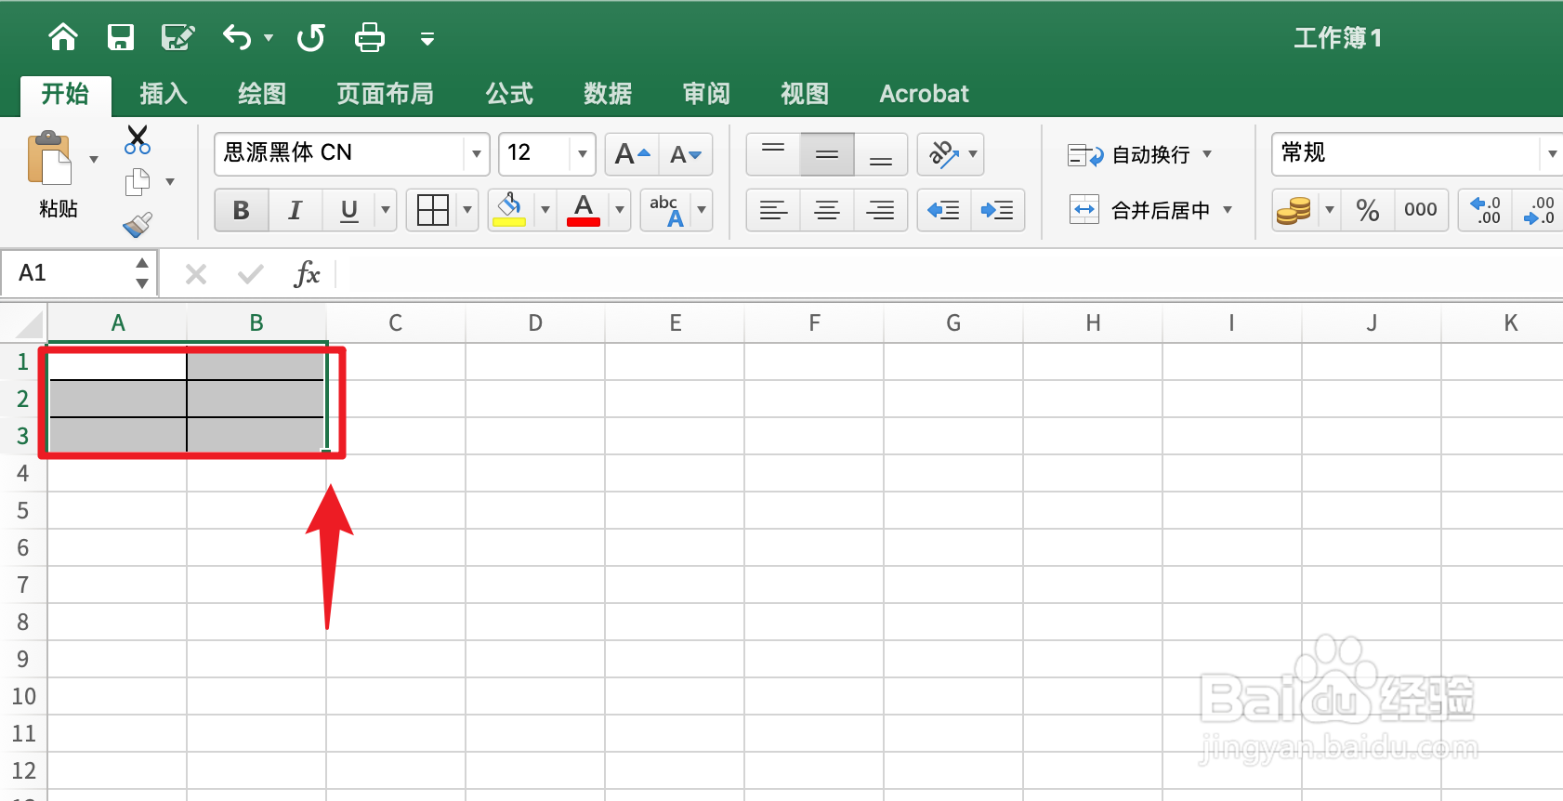1563x801 pixels.
Task: Switch to the 视图 tab
Action: coord(805,94)
